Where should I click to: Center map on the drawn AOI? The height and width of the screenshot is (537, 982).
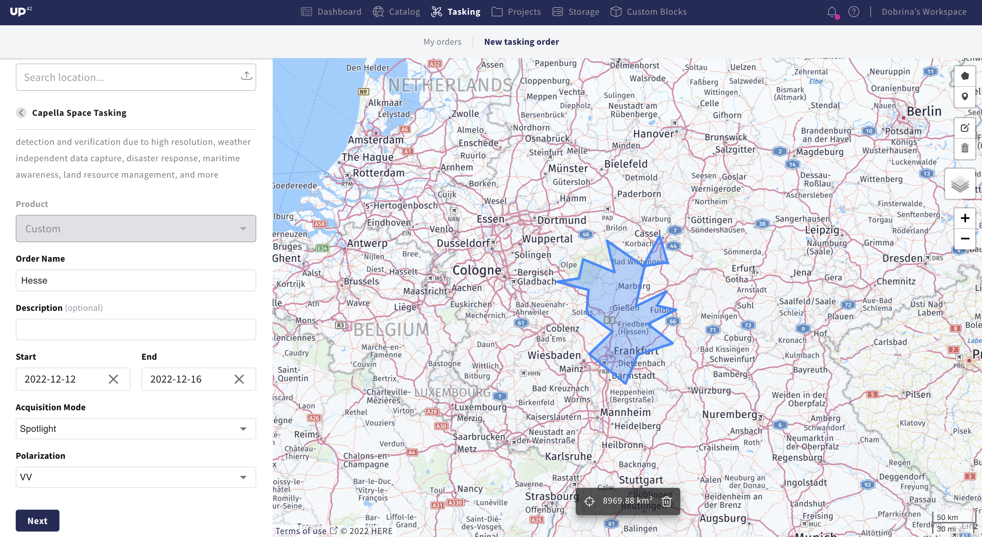pyautogui.click(x=589, y=501)
